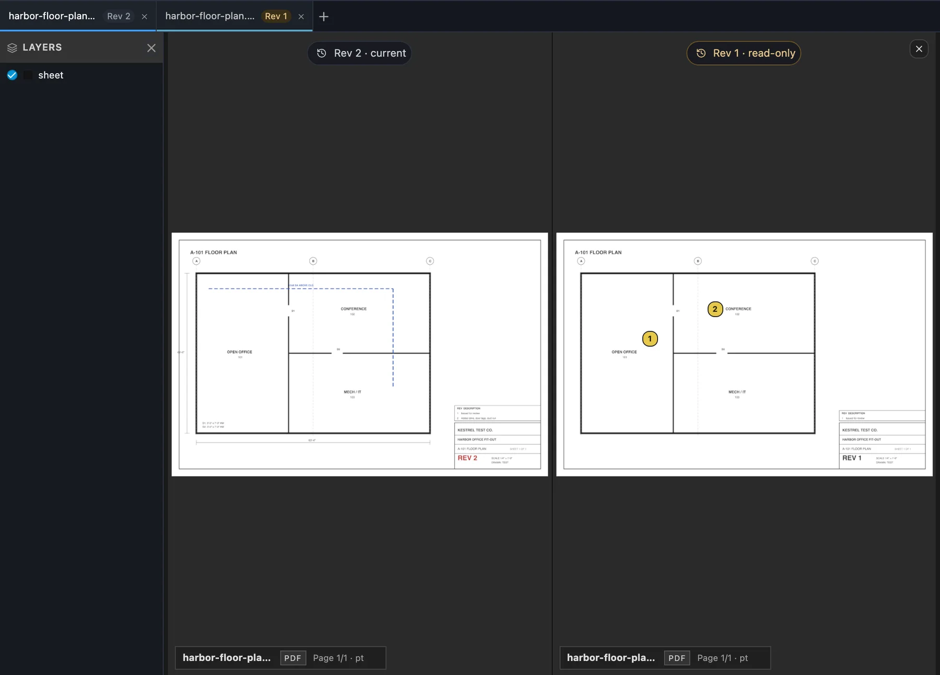Click Page 1/1 · pt in left pane
The width and height of the screenshot is (940, 675).
coord(338,658)
